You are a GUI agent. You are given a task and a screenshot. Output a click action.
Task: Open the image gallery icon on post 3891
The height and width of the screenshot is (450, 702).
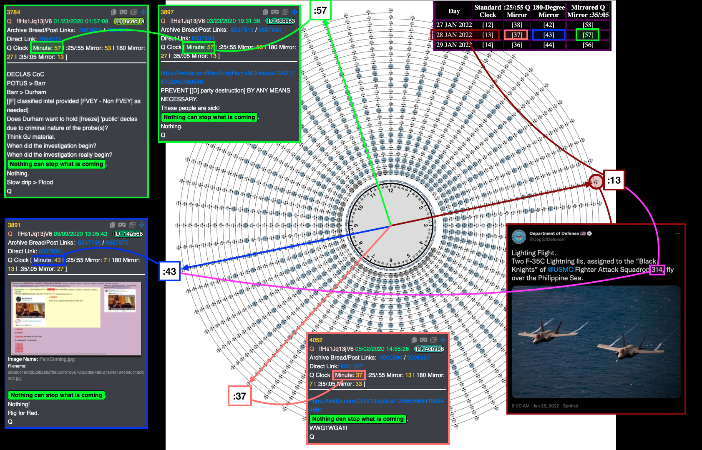tap(132, 225)
